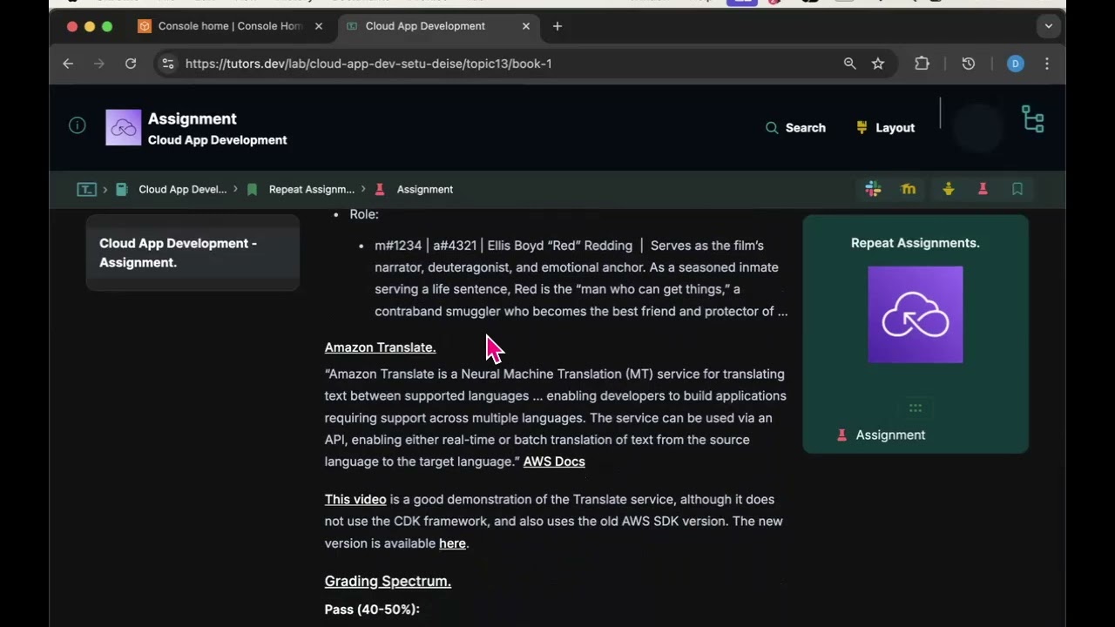Click the 'Role:' bullet text

pos(364,214)
